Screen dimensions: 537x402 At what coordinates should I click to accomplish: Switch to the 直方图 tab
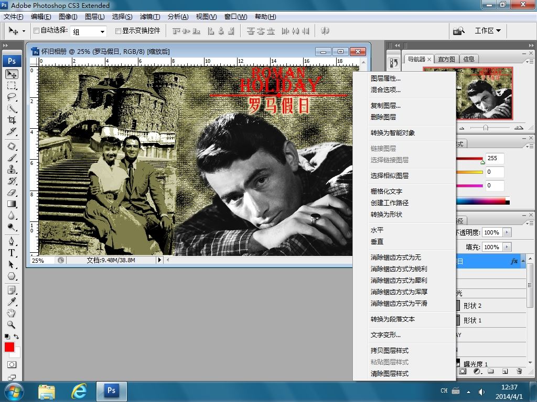point(446,59)
